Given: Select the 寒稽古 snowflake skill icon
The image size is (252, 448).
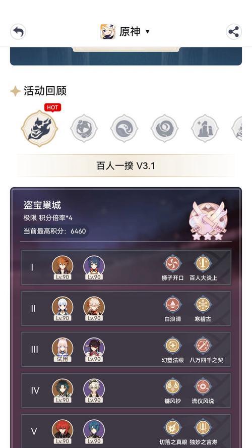Looking at the screenshot, I should tap(203, 305).
